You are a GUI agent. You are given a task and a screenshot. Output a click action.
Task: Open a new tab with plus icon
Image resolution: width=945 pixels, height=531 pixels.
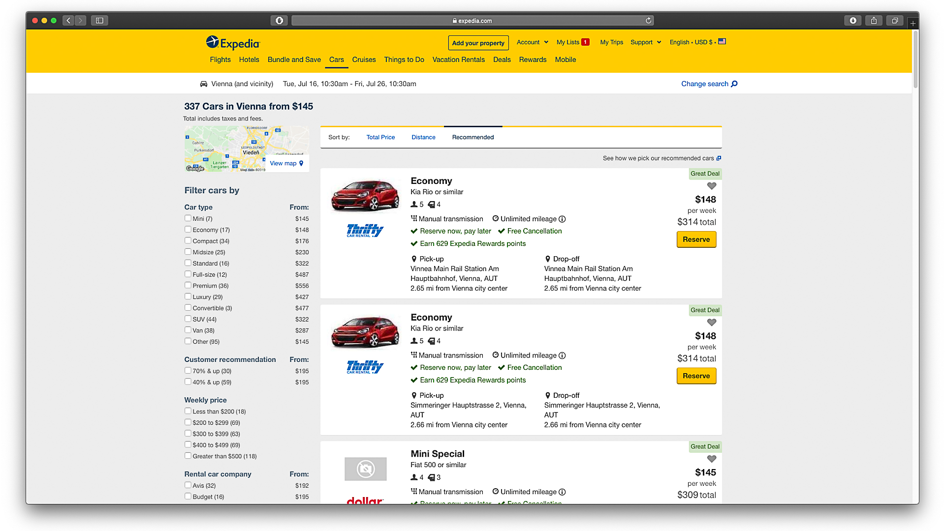913,23
